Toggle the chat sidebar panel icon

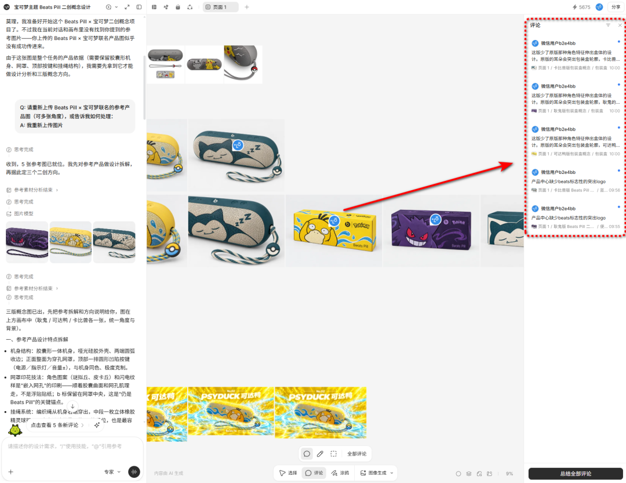tap(139, 7)
